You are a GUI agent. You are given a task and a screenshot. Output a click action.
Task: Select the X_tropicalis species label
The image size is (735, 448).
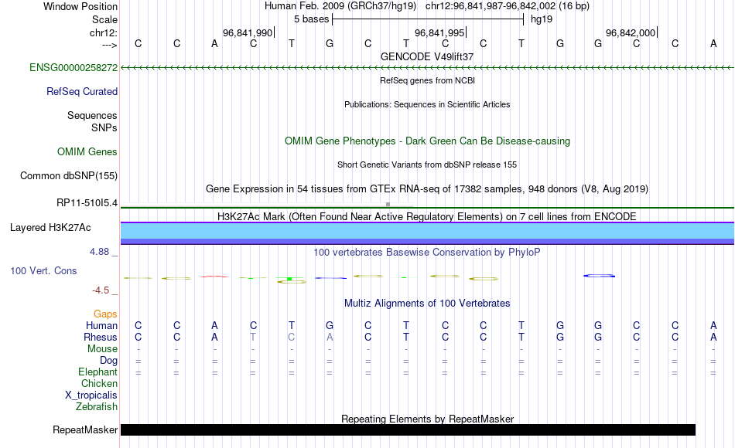click(91, 395)
